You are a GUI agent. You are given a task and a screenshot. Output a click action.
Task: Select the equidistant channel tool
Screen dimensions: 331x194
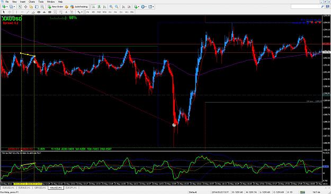33,12
